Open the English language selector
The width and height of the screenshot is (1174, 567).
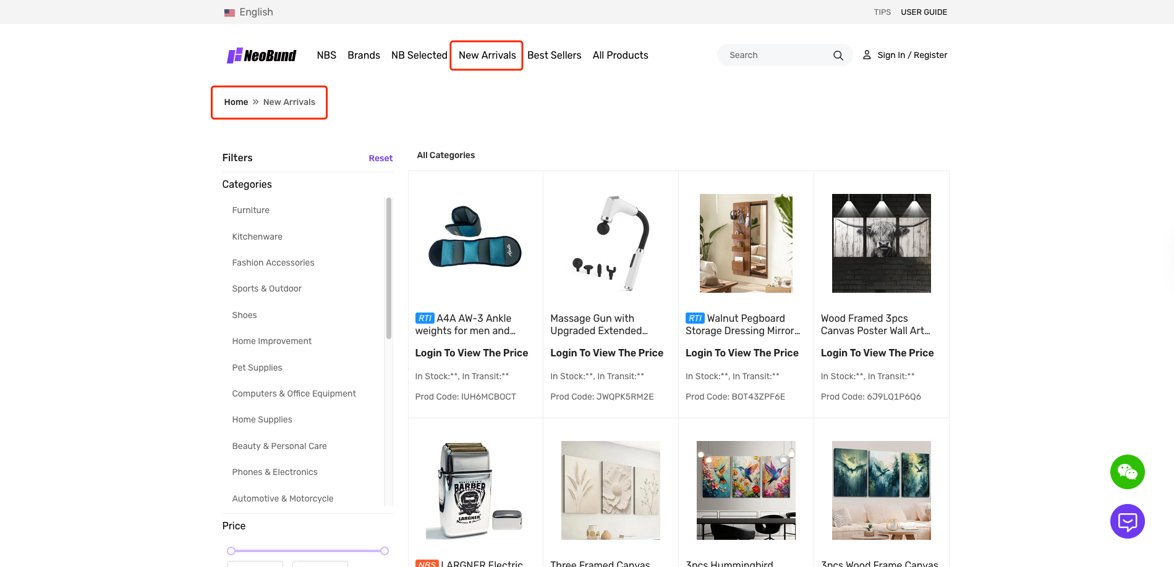click(x=256, y=12)
